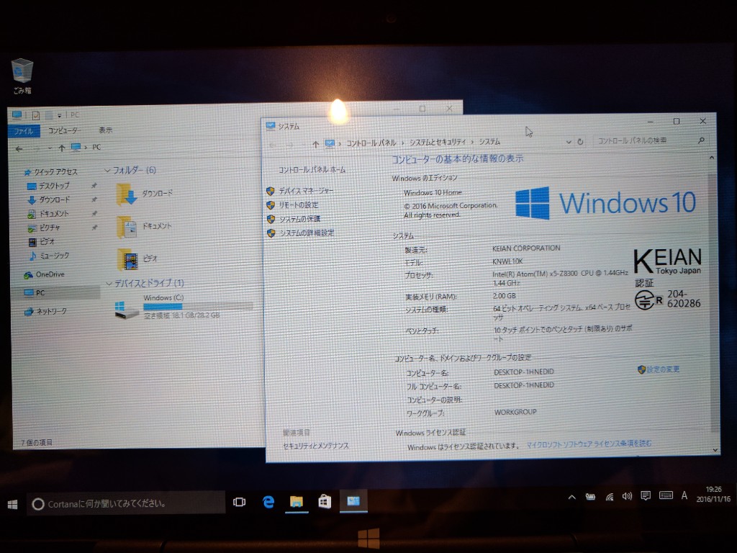Screen dimensions: 737x553
Task: Show hidden tray icons chevron
Action: [571, 497]
